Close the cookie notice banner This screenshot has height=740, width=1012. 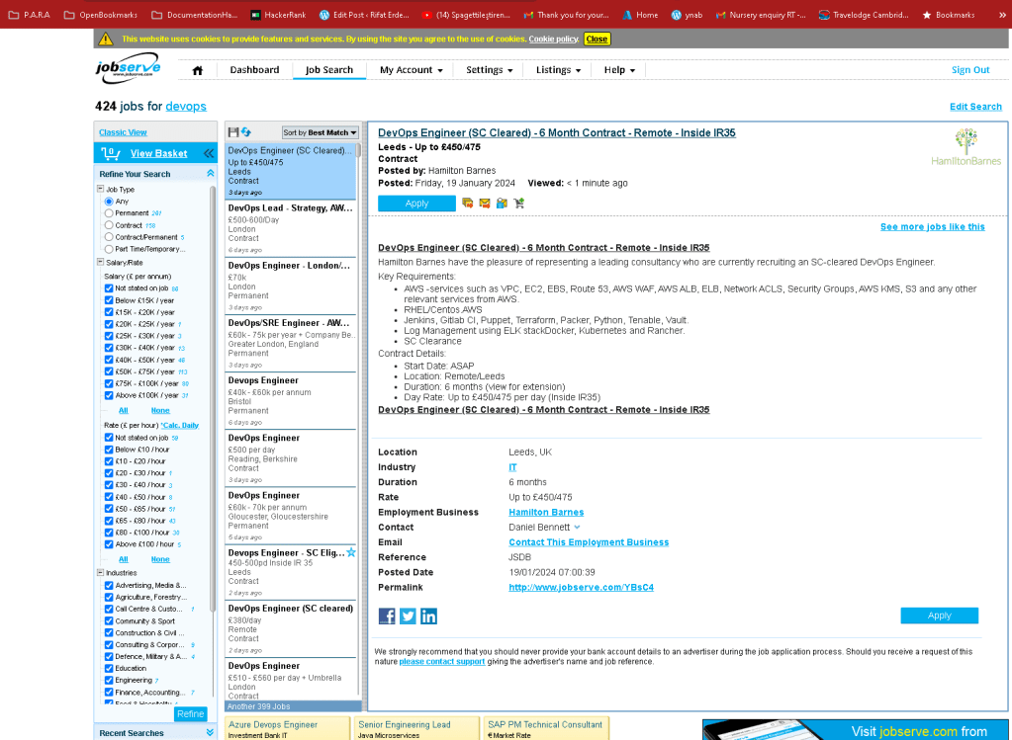click(597, 40)
